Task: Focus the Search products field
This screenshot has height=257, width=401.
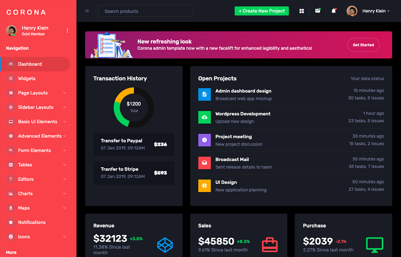Action: [145, 11]
